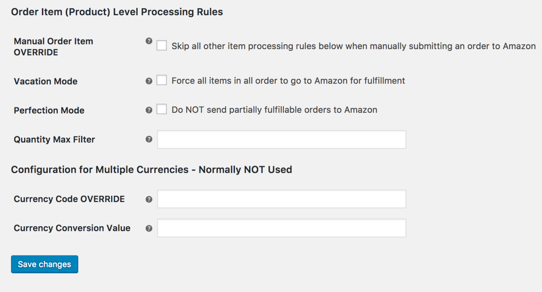Enable Perfection Mode checkbox

[161, 109]
